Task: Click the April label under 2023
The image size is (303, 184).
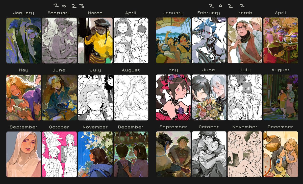Action: pos(131,13)
